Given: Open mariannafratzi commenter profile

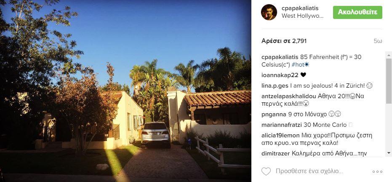Looking at the screenshot, I should 282,125.
